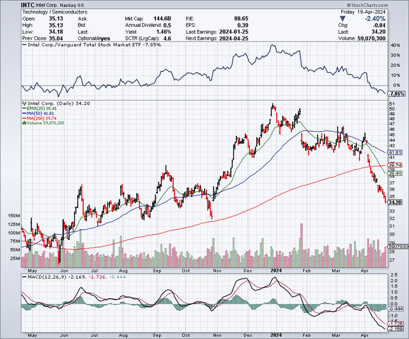Click the Last Earnings date 2024-01-25

pos(234,32)
